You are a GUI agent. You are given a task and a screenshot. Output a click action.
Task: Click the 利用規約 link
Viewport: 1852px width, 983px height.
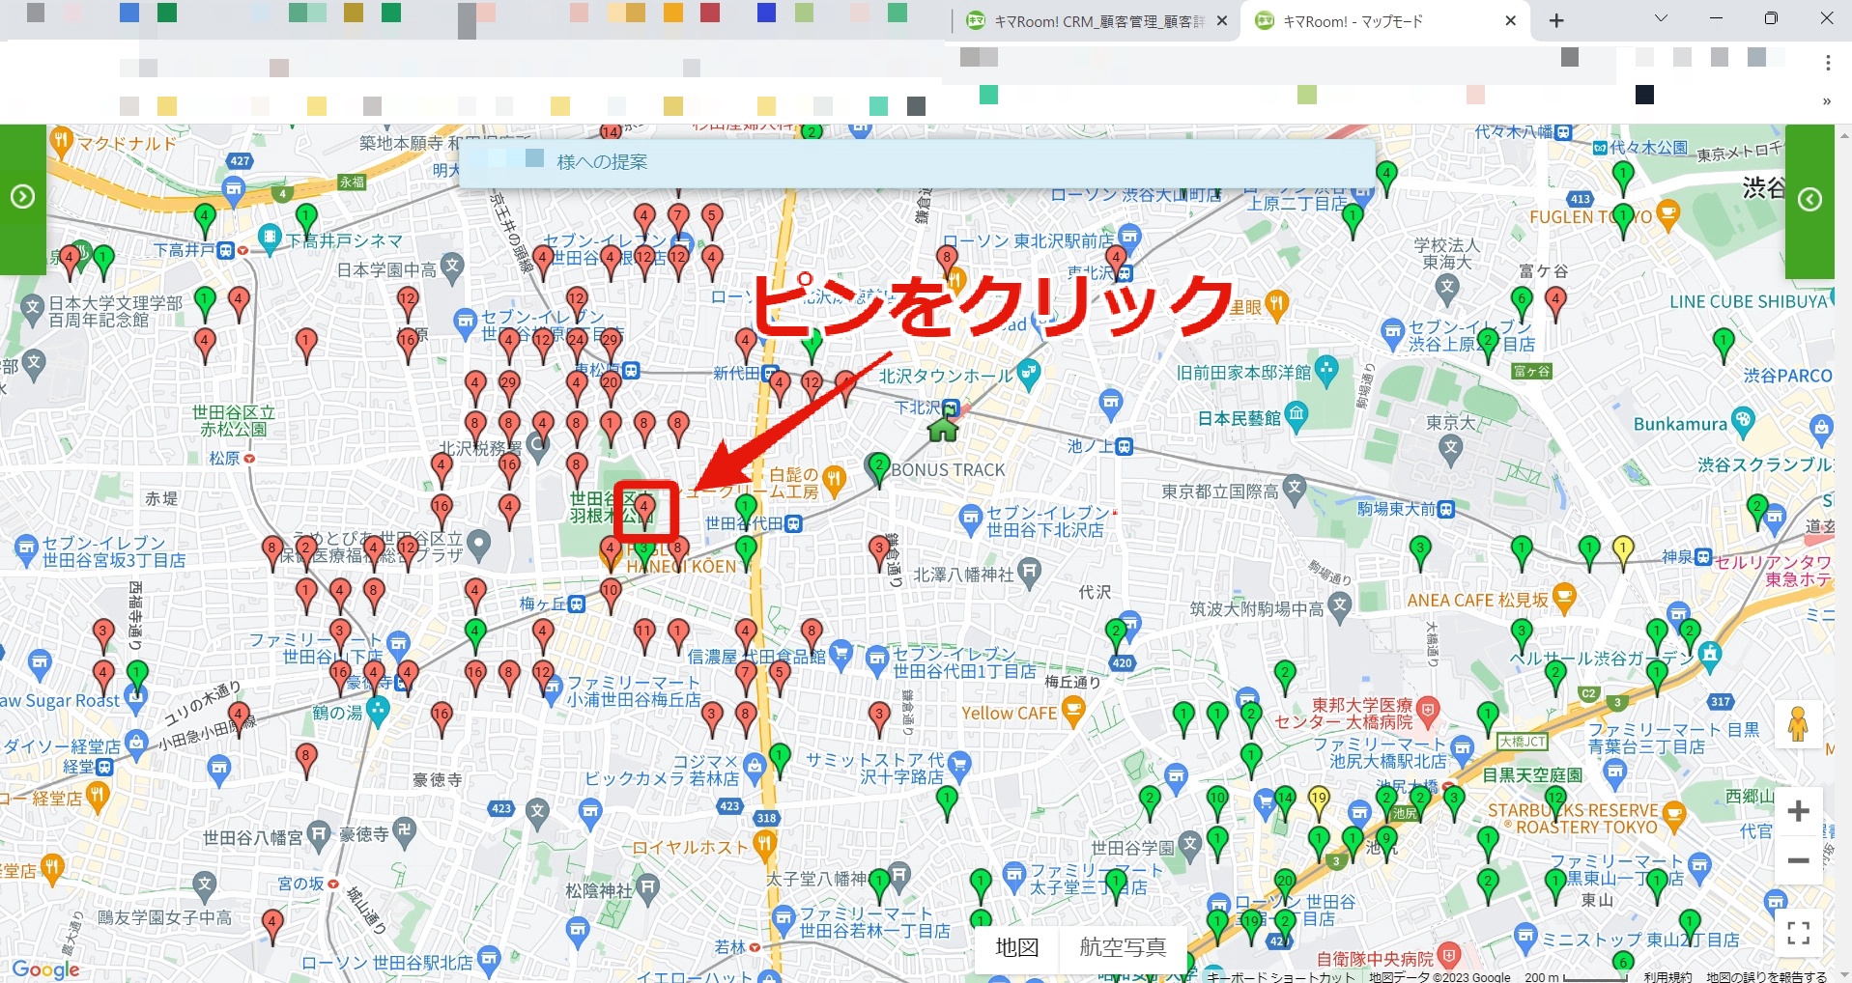pos(1667,976)
